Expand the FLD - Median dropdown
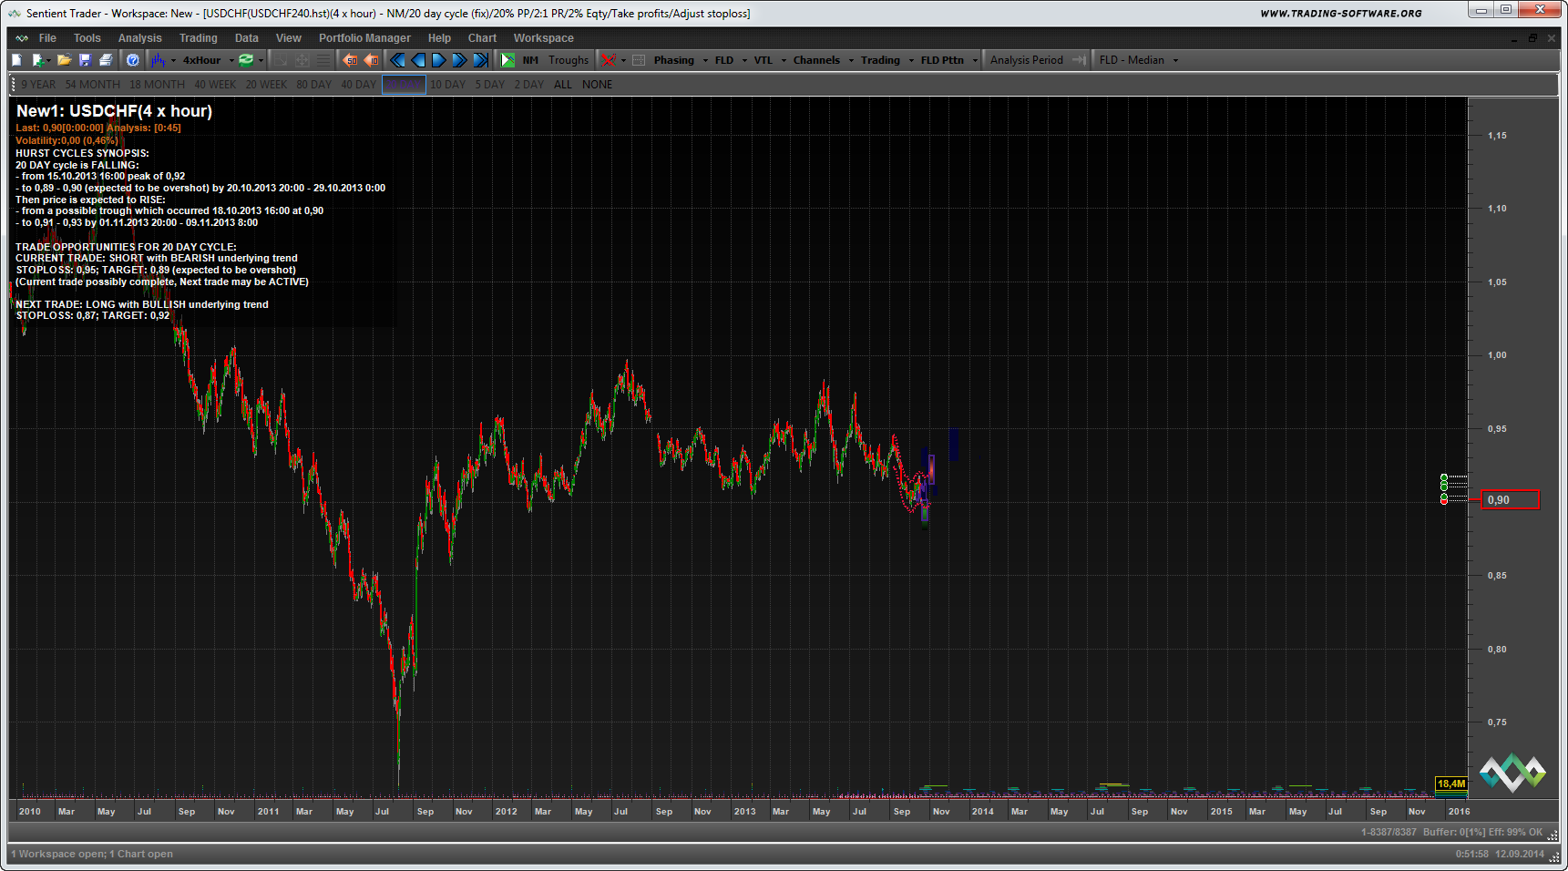Viewport: 1568px width, 871px height. pos(1175,60)
